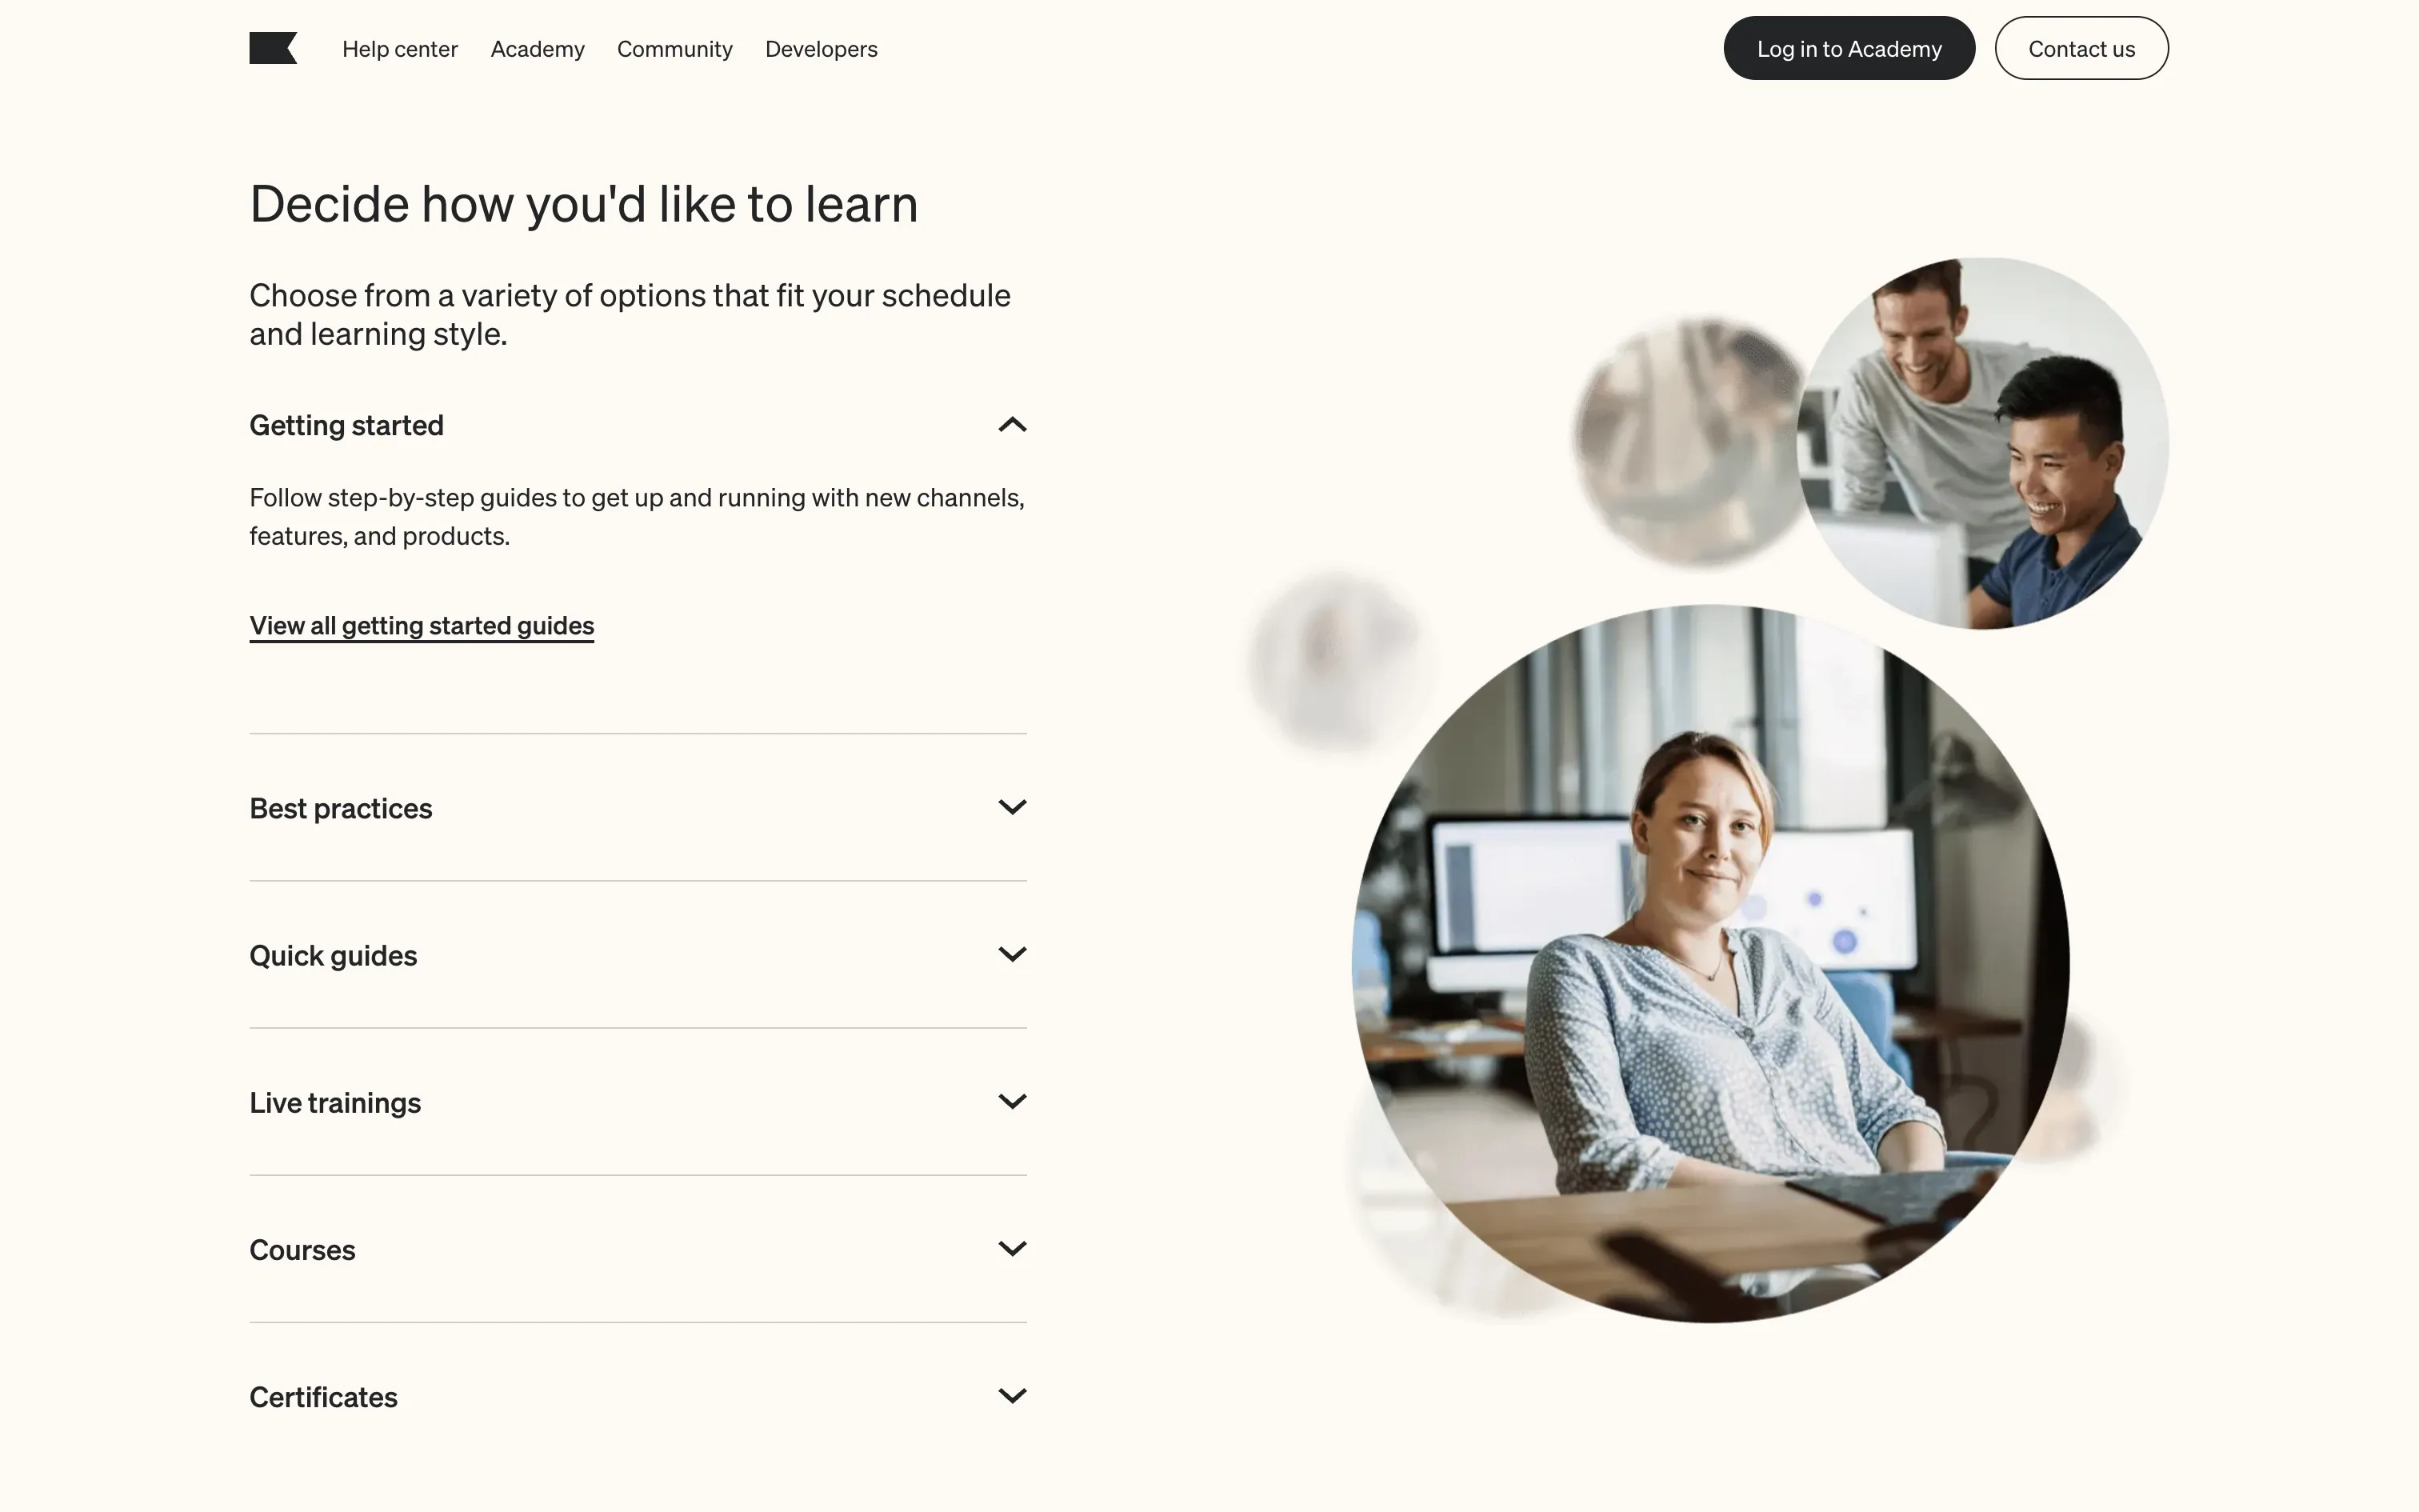The width and height of the screenshot is (2419, 1512).
Task: Click the Contact us button
Action: [2081, 48]
